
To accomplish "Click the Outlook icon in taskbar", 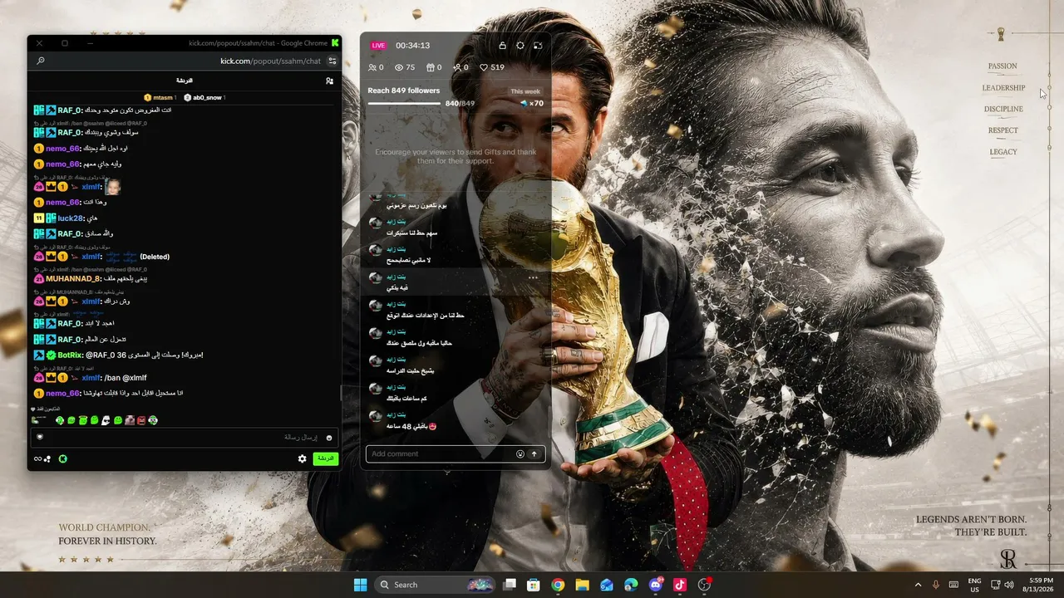I will [x=607, y=585].
